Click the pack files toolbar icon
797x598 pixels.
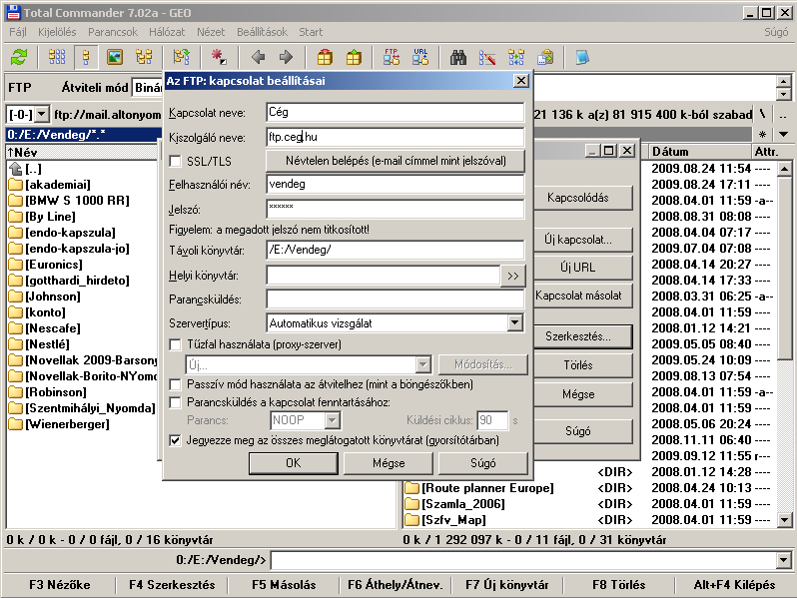pos(325,57)
